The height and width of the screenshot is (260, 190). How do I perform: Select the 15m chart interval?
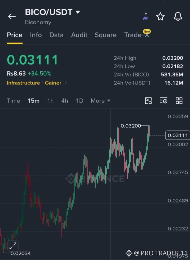click(34, 101)
